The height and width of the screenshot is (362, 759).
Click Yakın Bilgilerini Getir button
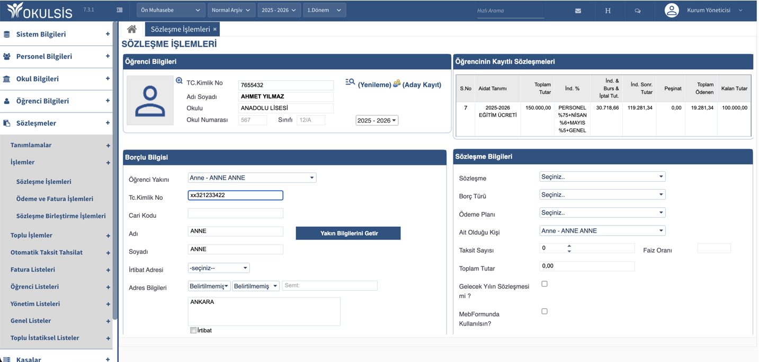348,233
